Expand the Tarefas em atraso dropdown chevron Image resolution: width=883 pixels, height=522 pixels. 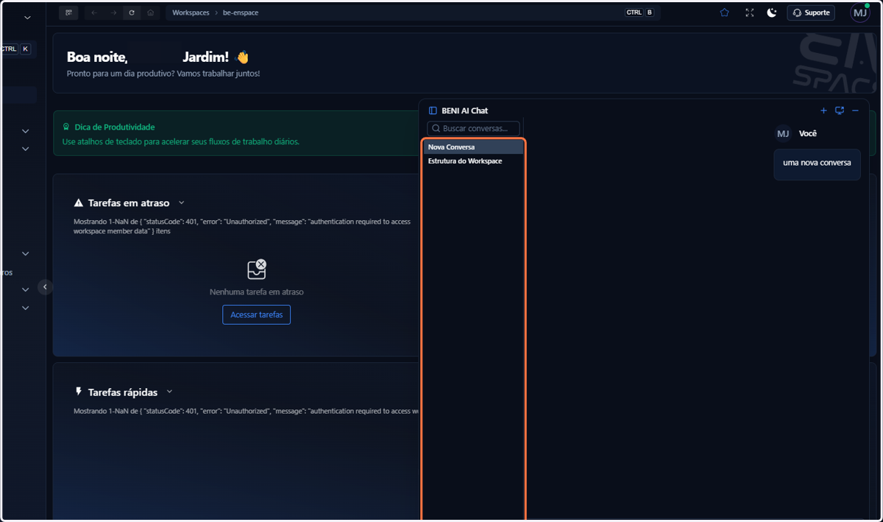[x=182, y=202]
